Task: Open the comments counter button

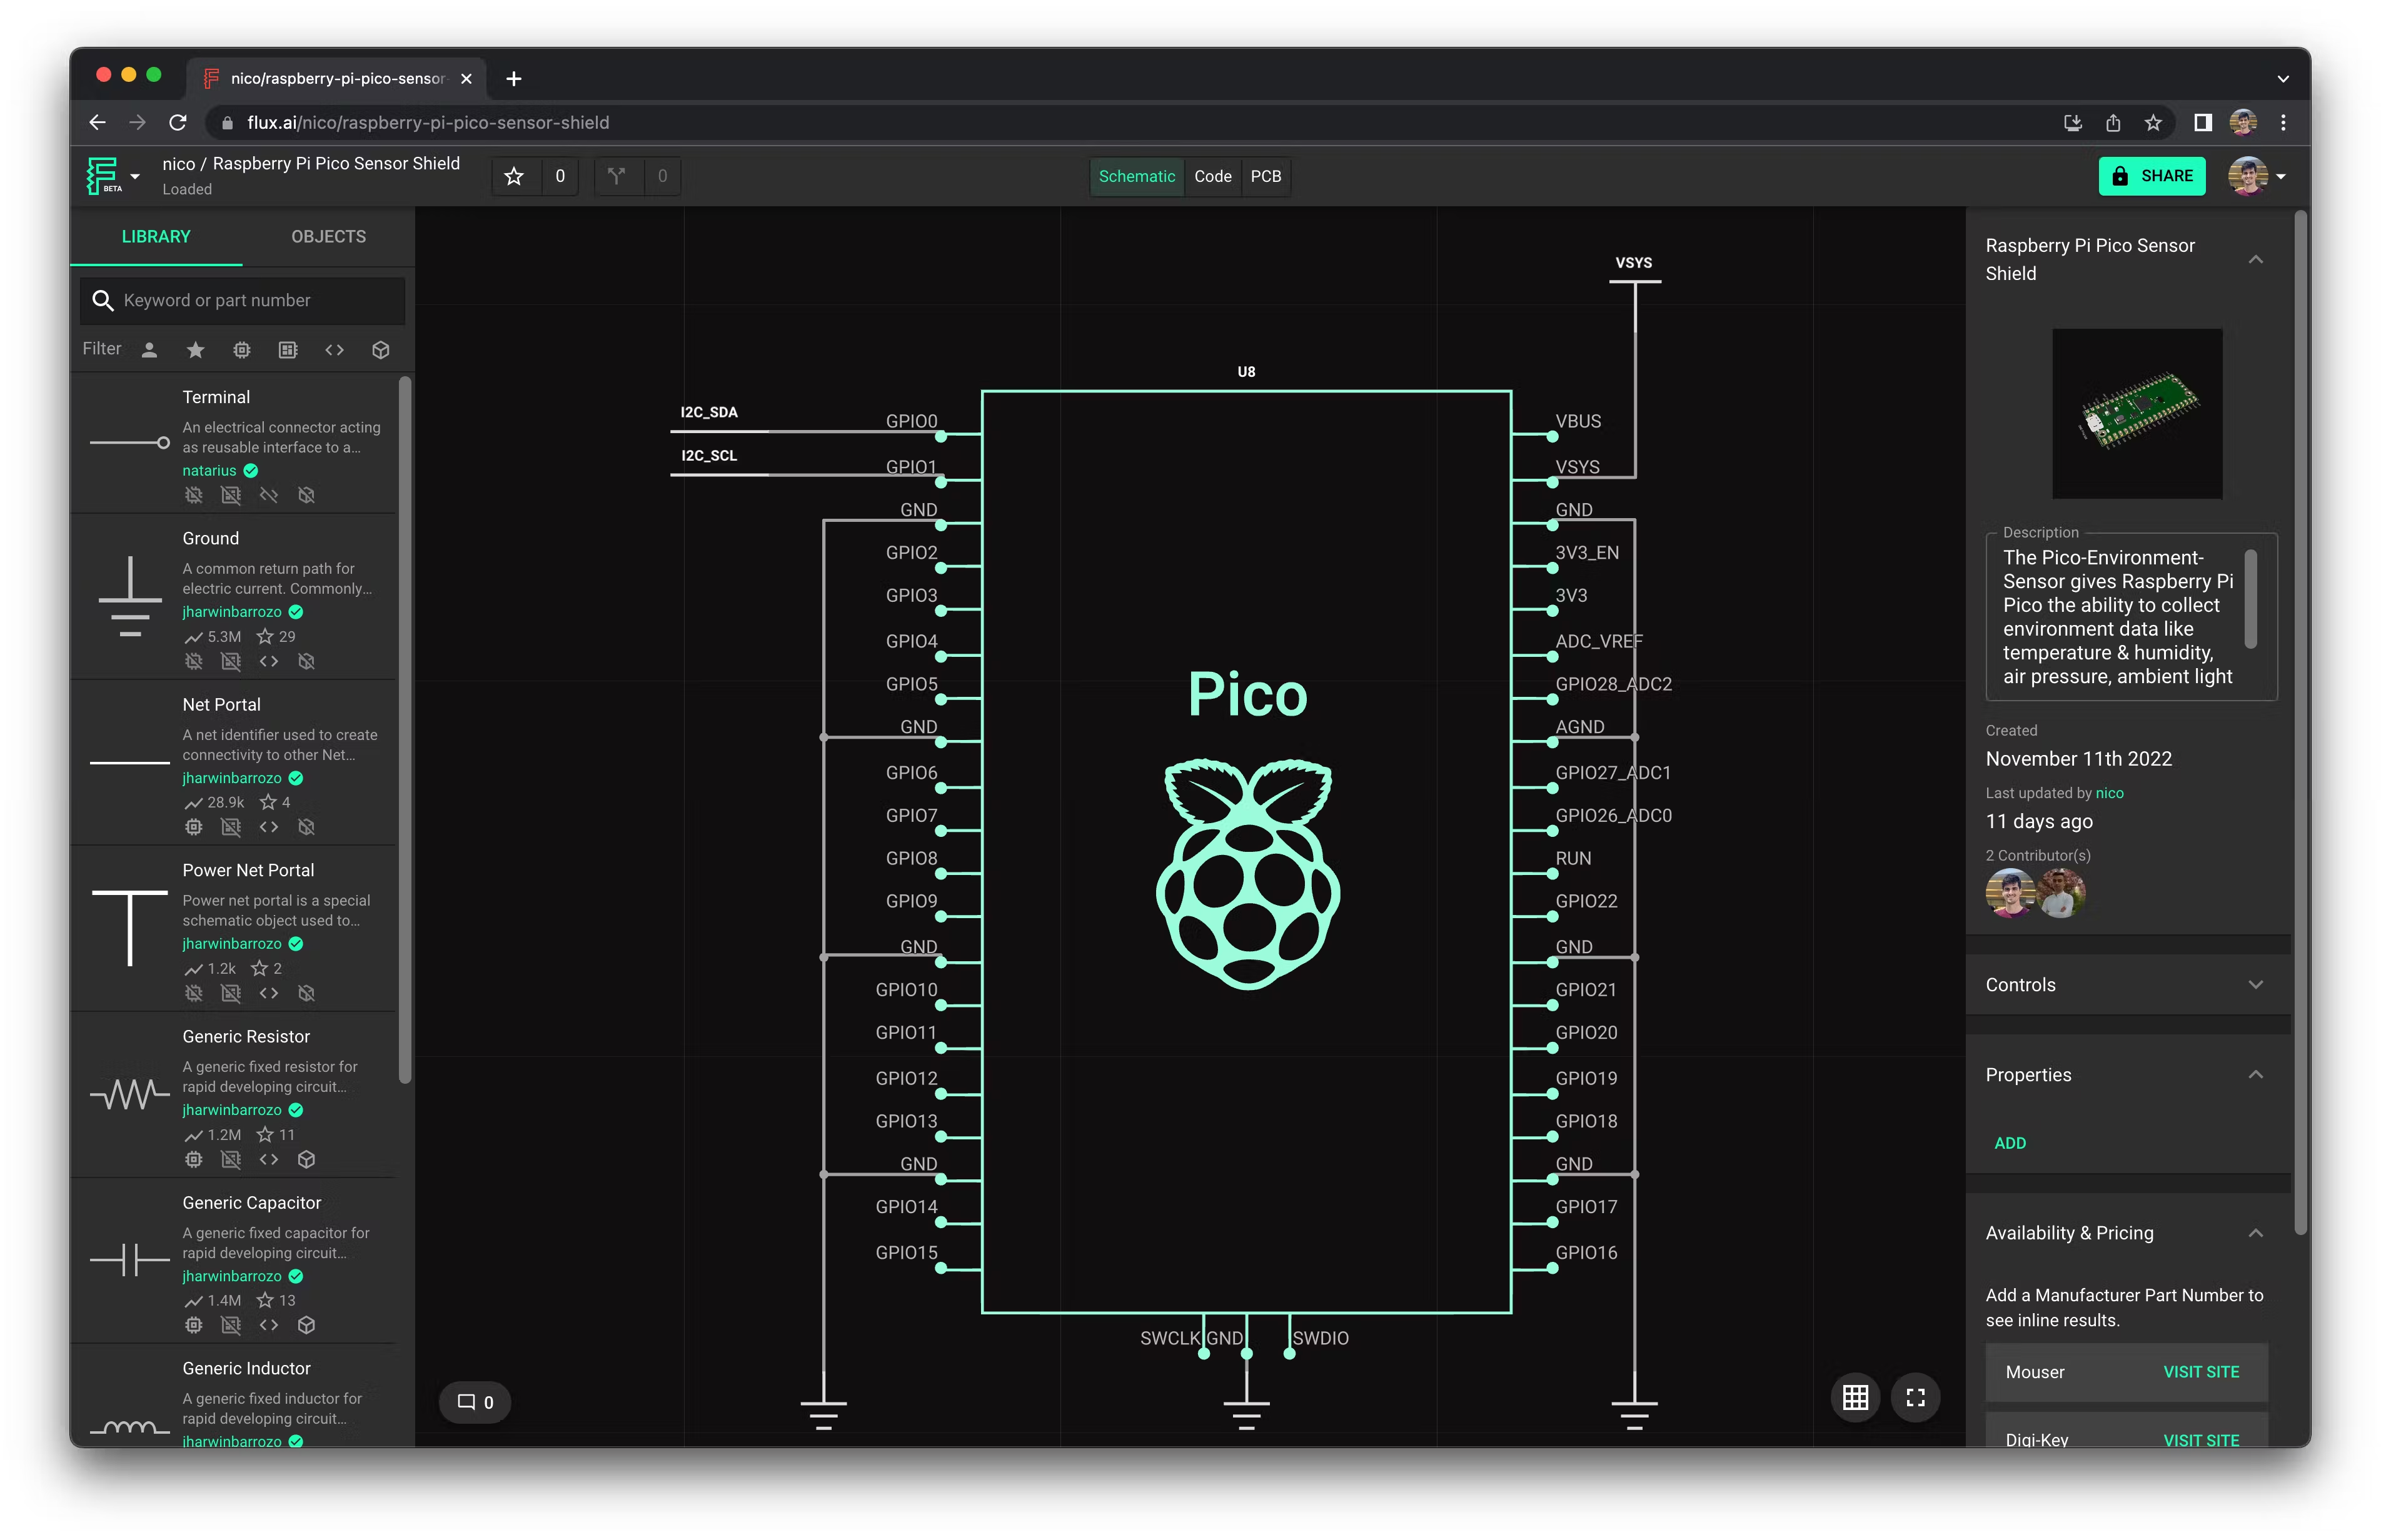Action: point(475,1402)
